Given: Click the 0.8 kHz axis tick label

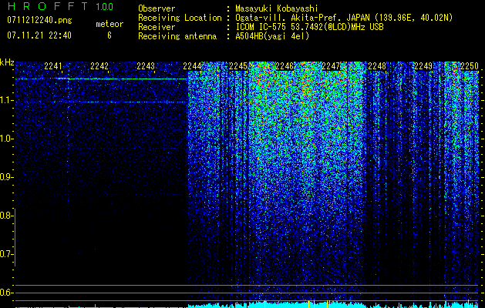Looking at the screenshot, I should pos(6,216).
